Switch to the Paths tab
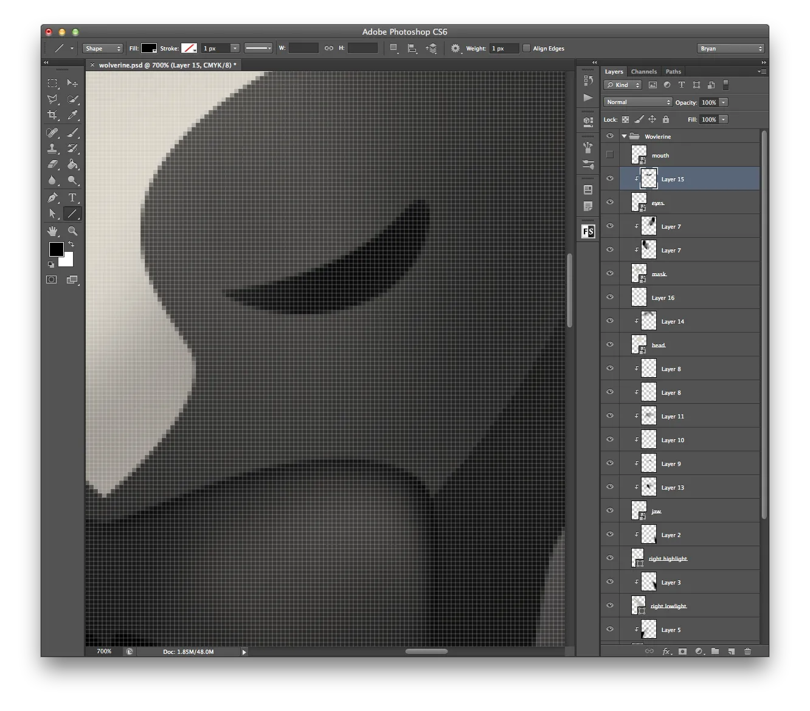This screenshot has height=711, width=810. (673, 72)
